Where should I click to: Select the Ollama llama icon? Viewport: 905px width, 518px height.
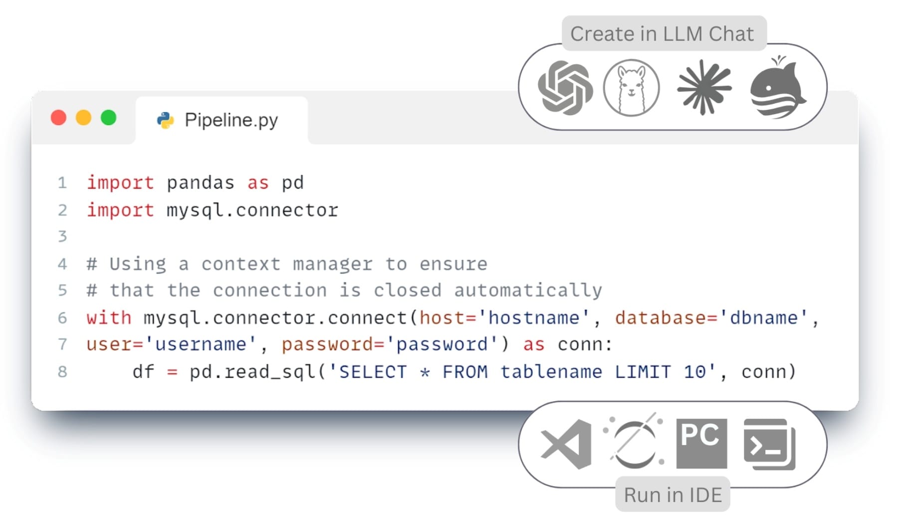tap(632, 88)
